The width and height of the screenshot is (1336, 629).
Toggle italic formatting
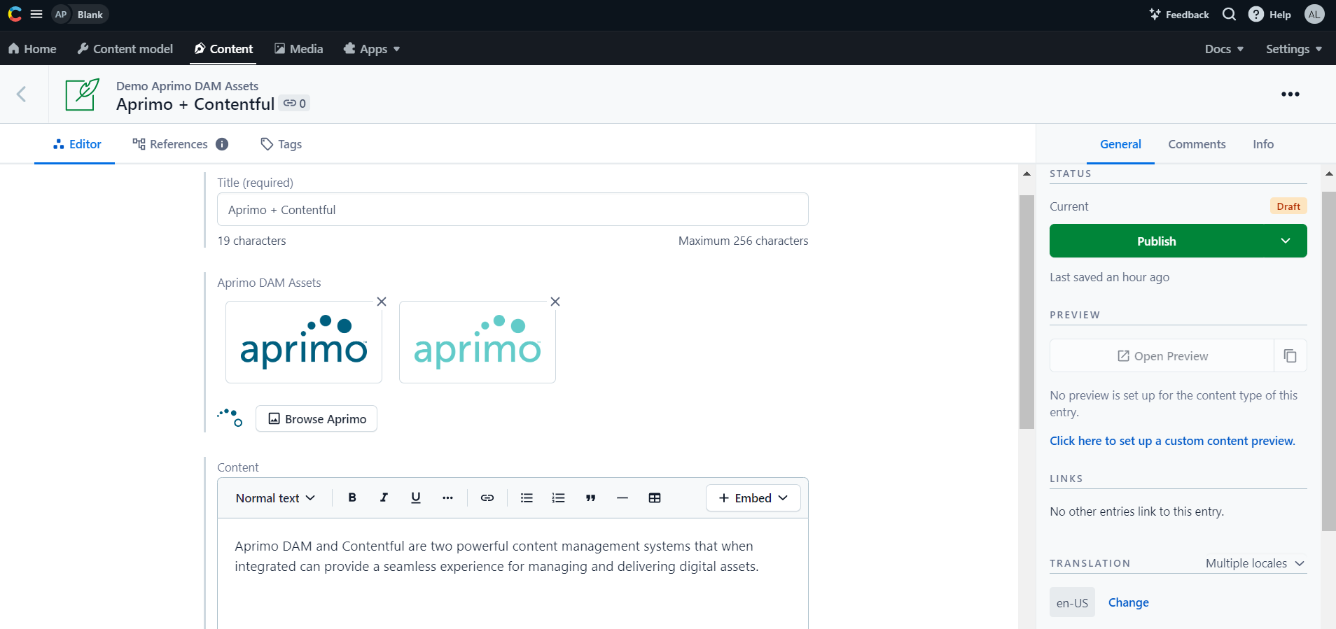pos(384,497)
